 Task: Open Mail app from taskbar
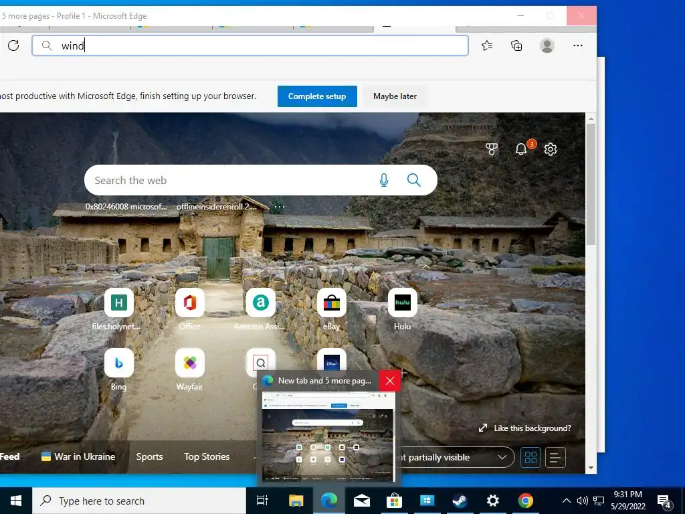(362, 501)
